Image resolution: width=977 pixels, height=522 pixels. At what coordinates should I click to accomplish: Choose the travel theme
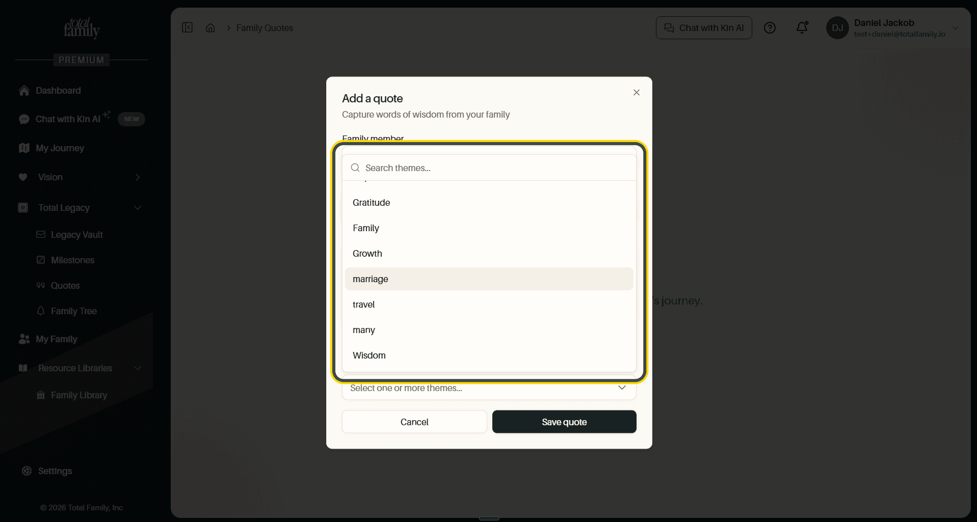[x=489, y=305]
